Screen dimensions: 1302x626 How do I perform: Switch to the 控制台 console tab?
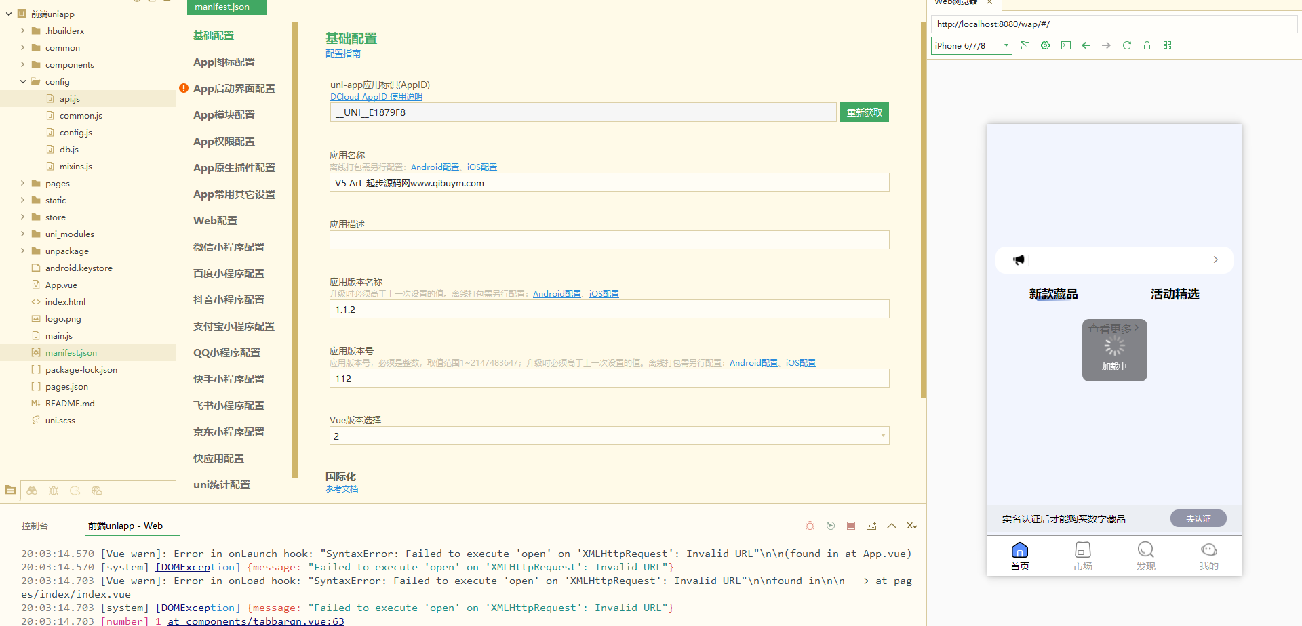[35, 526]
